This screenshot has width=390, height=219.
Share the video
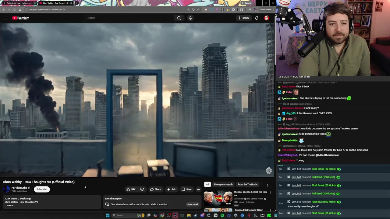coord(155,189)
